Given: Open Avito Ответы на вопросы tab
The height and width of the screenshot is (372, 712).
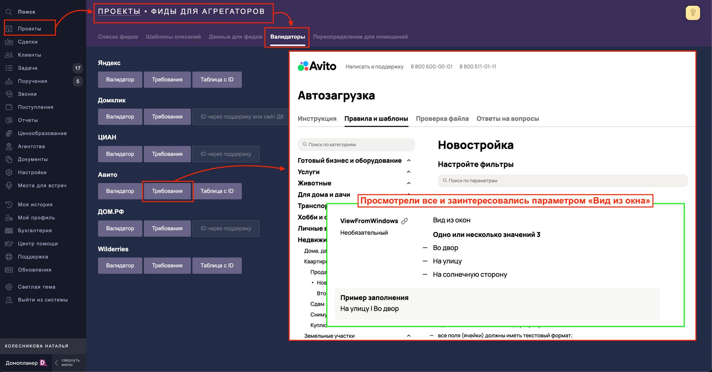Looking at the screenshot, I should [508, 119].
